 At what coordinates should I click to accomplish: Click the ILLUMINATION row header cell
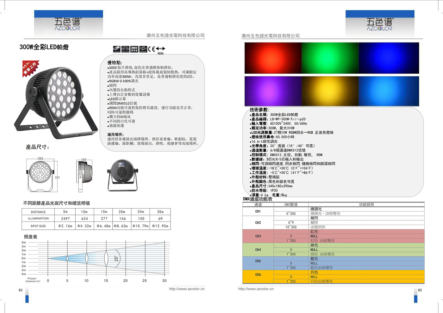tap(38, 219)
